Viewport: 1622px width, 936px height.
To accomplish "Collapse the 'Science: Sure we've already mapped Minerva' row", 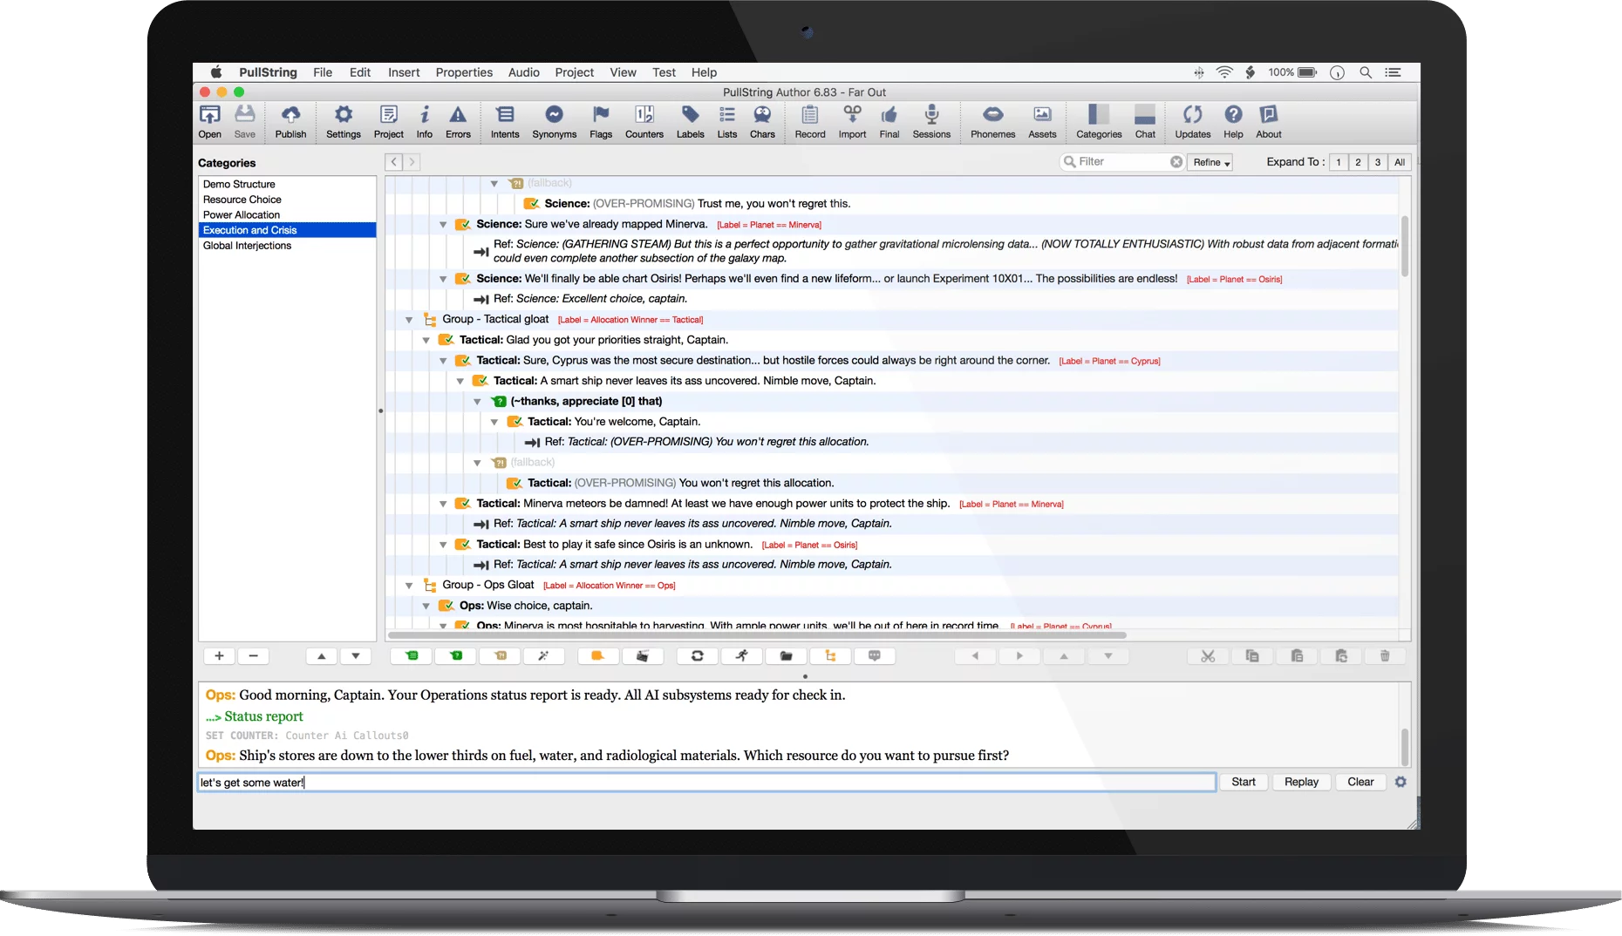I will (x=443, y=225).
